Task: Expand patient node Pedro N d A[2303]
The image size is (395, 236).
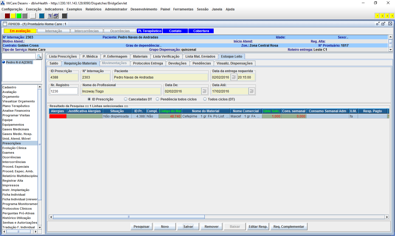Action: [4, 62]
